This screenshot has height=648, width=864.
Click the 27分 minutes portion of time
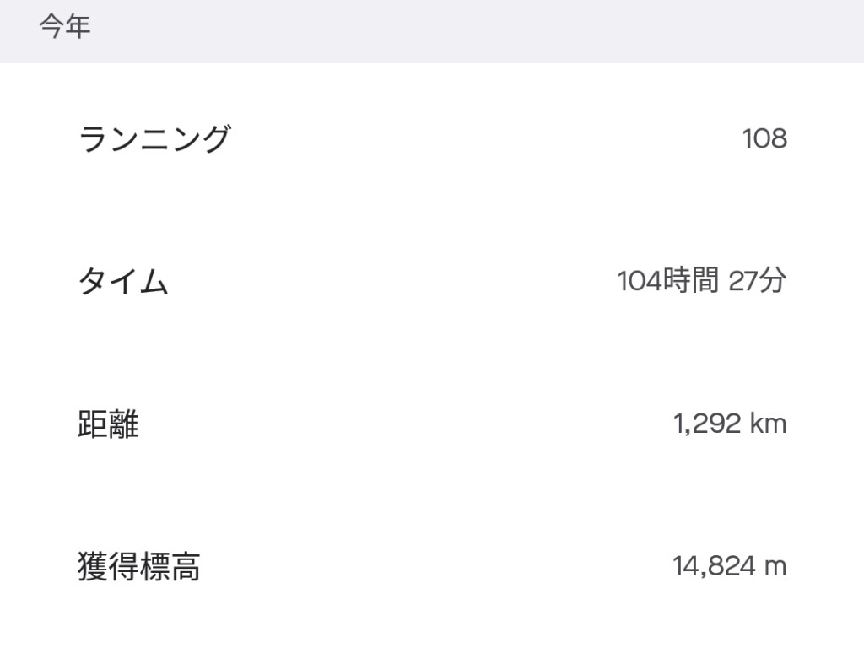(x=757, y=280)
